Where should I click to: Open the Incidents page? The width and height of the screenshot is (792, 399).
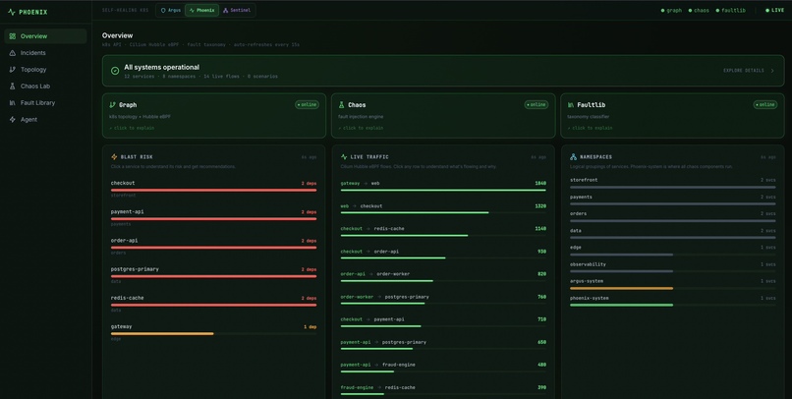coord(45,53)
